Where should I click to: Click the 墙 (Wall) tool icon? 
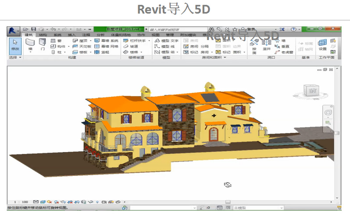pos(30,45)
